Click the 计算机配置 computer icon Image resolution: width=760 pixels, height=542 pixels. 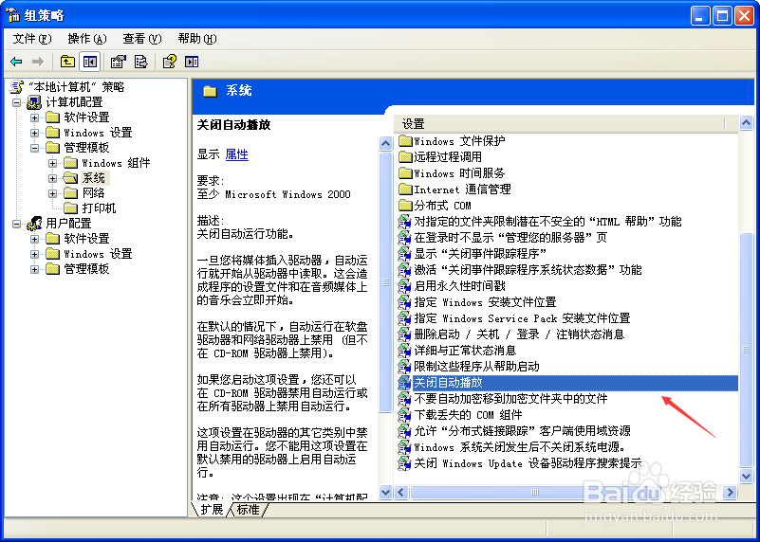34,102
